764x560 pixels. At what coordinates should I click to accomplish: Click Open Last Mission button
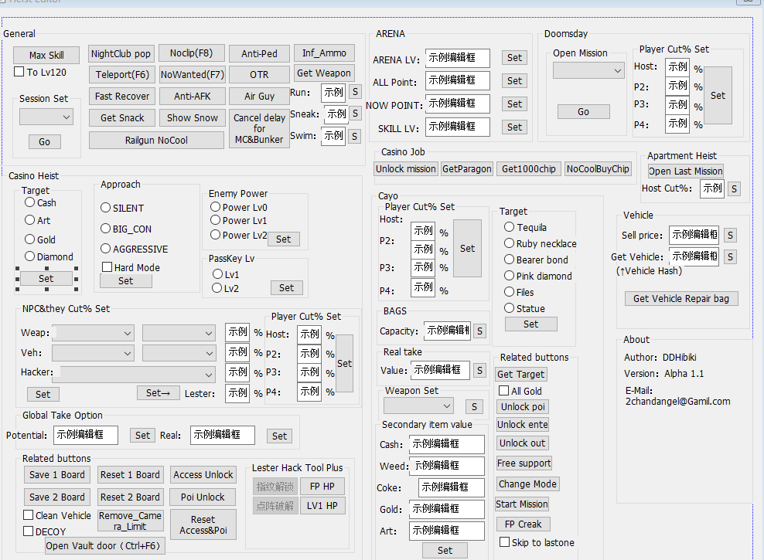click(685, 171)
